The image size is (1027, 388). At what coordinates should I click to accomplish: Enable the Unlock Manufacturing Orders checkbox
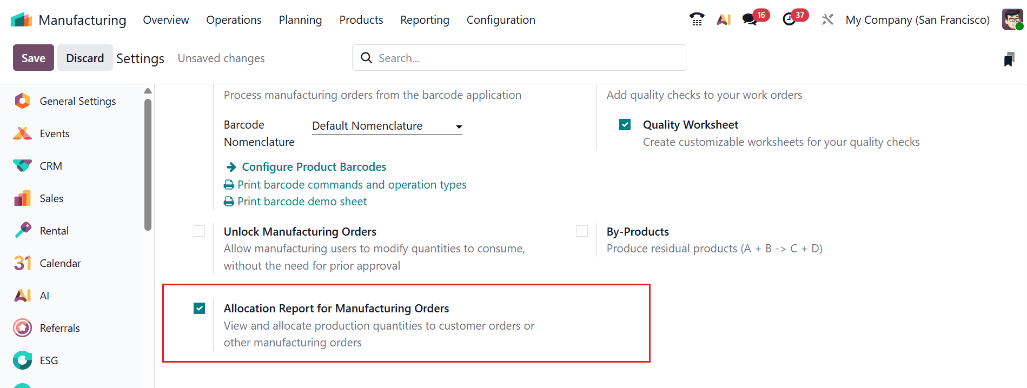point(199,231)
